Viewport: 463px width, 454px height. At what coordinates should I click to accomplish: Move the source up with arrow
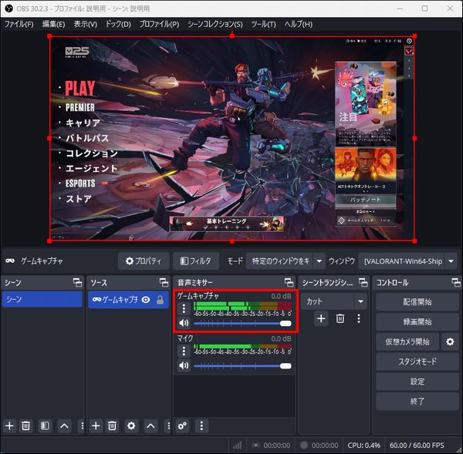click(150, 425)
